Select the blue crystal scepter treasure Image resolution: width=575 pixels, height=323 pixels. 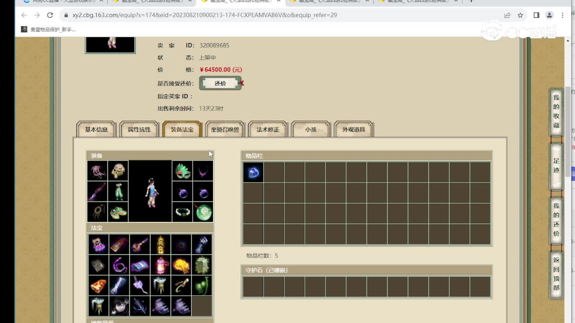click(x=119, y=286)
